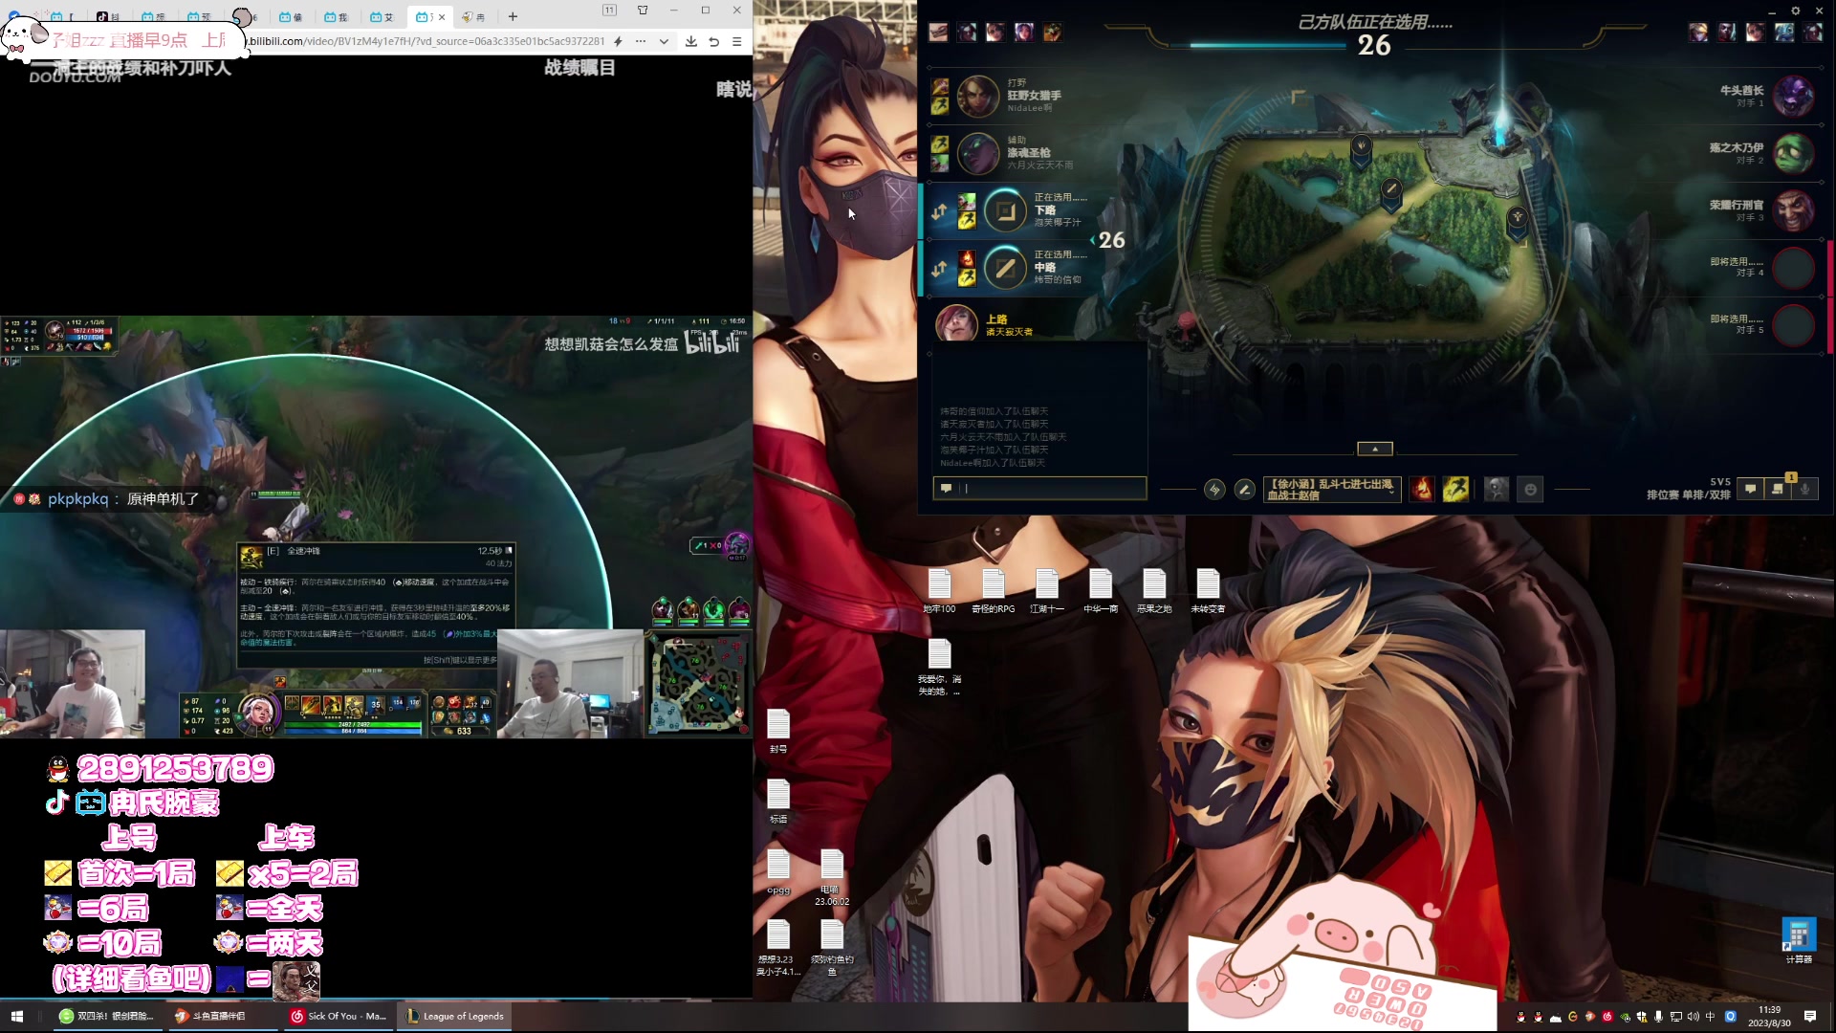
Task: Click in the team chat input field
Action: tap(1039, 488)
